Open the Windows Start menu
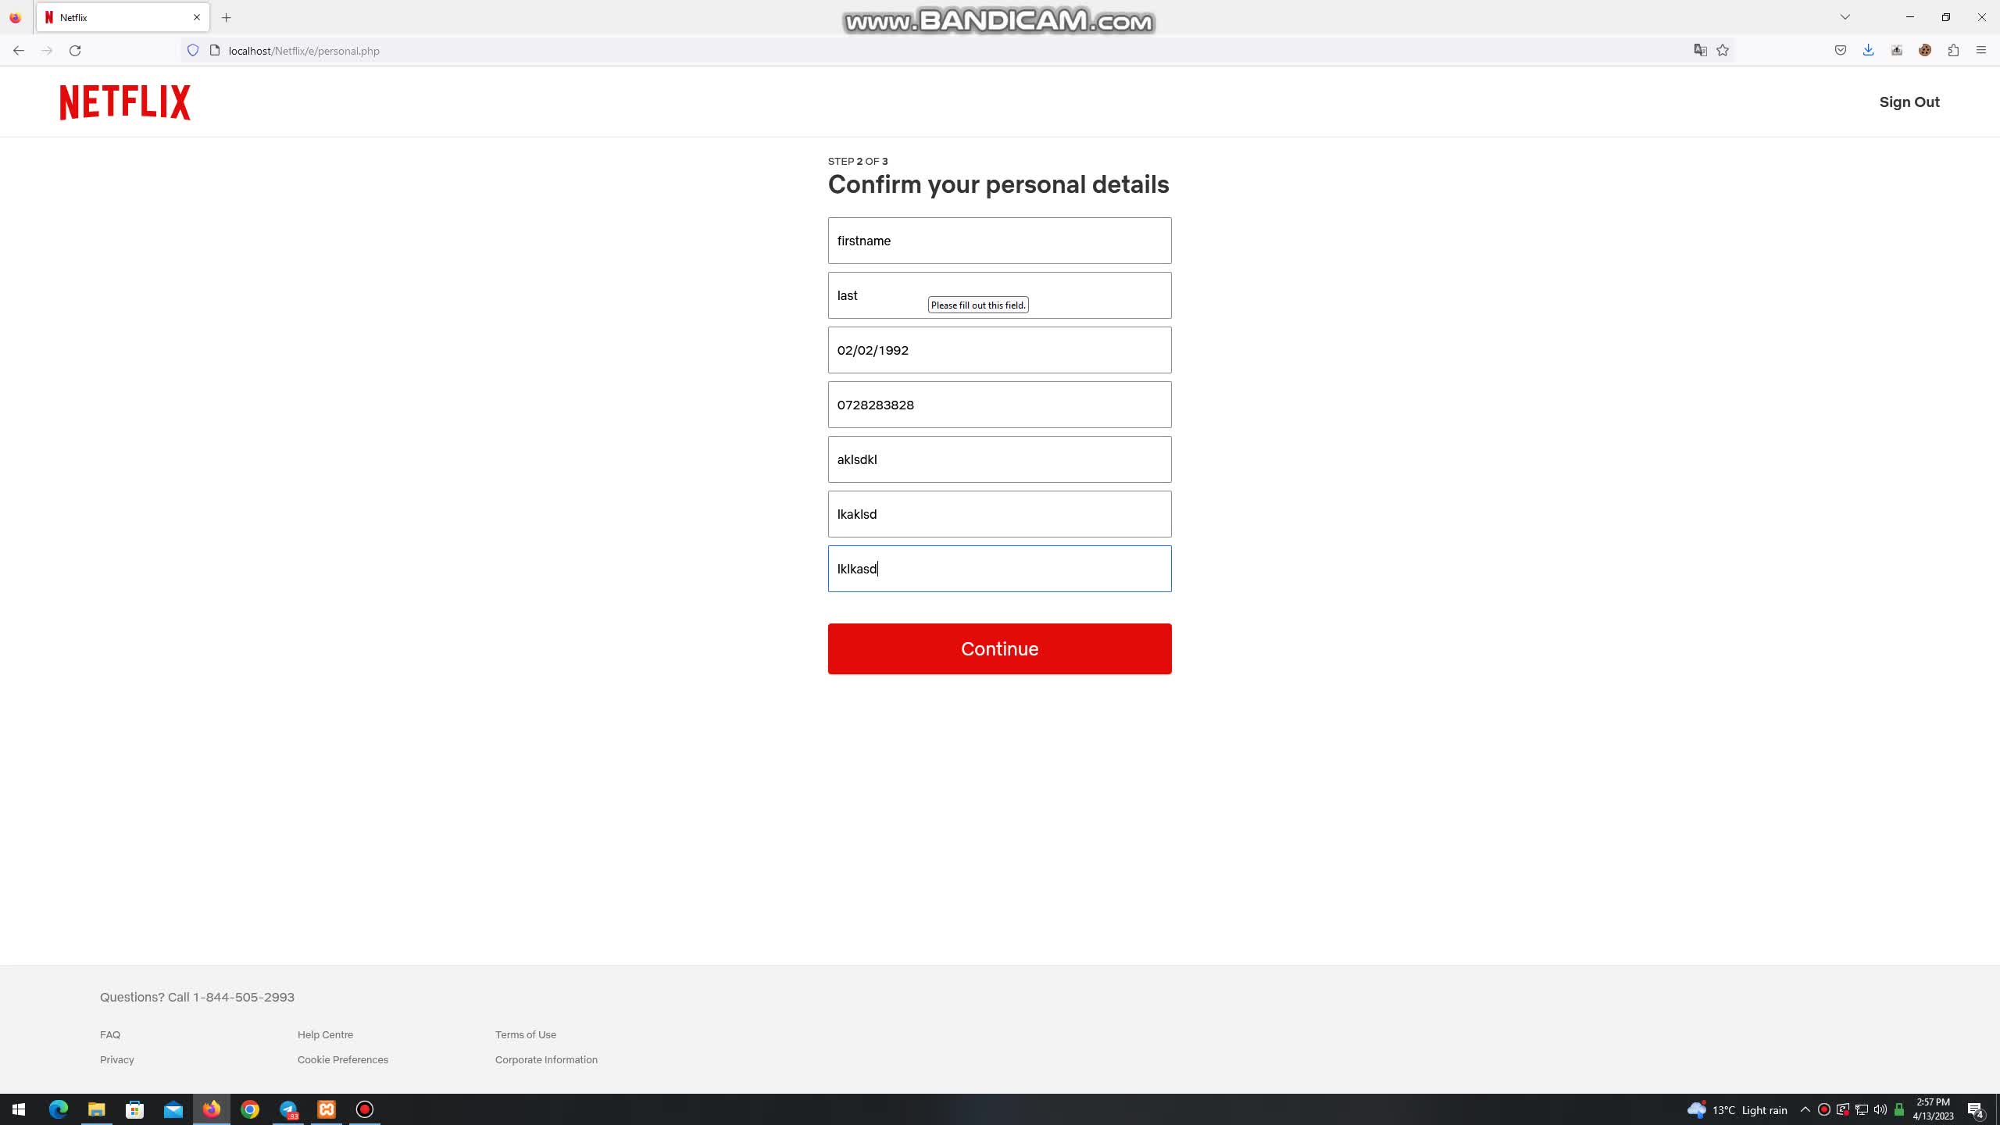 coord(18,1109)
